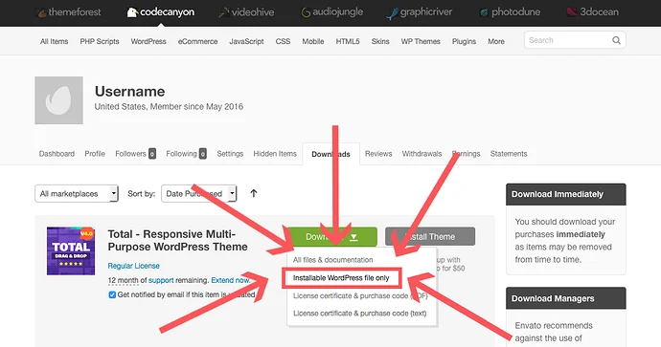Click the Extend now link

(x=231, y=280)
